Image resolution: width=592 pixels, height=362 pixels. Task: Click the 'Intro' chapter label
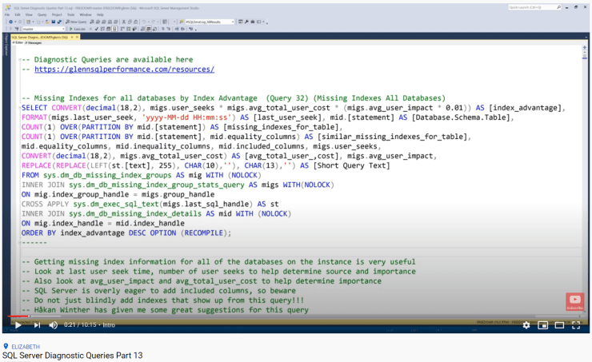[109, 324]
